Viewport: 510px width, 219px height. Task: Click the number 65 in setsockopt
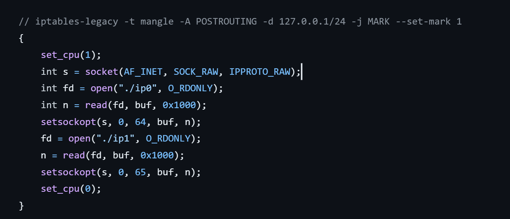[x=140, y=172]
